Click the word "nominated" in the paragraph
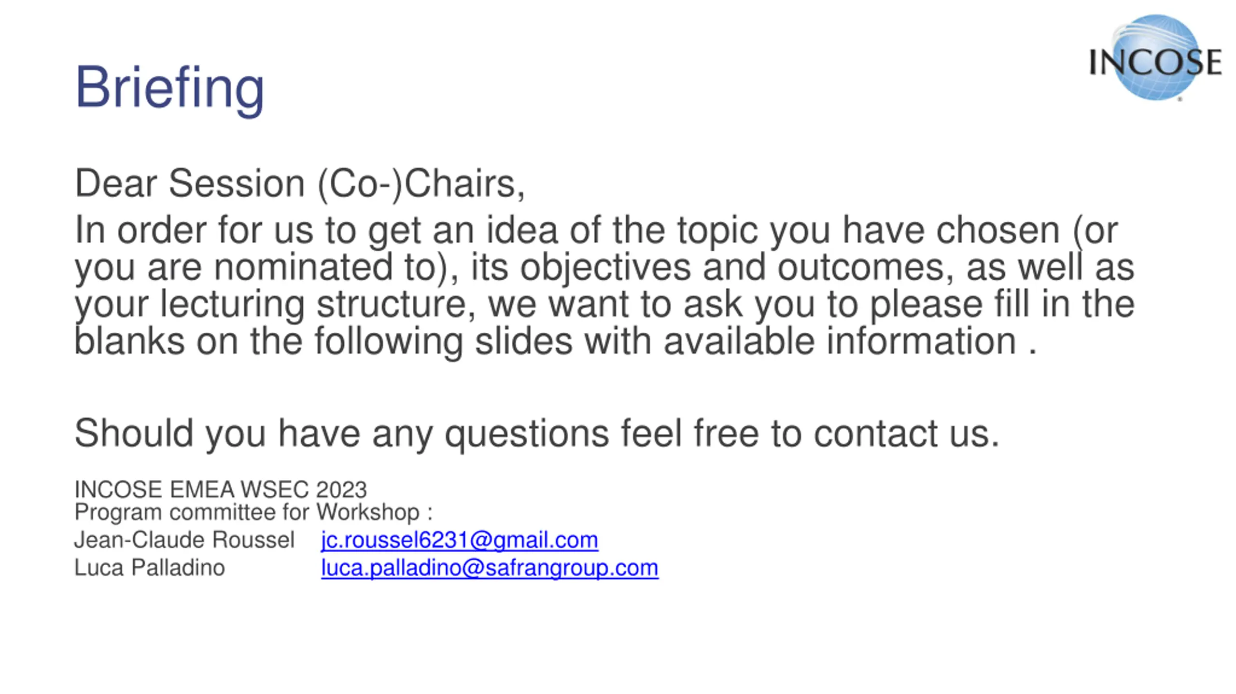This screenshot has width=1236, height=694. click(303, 268)
